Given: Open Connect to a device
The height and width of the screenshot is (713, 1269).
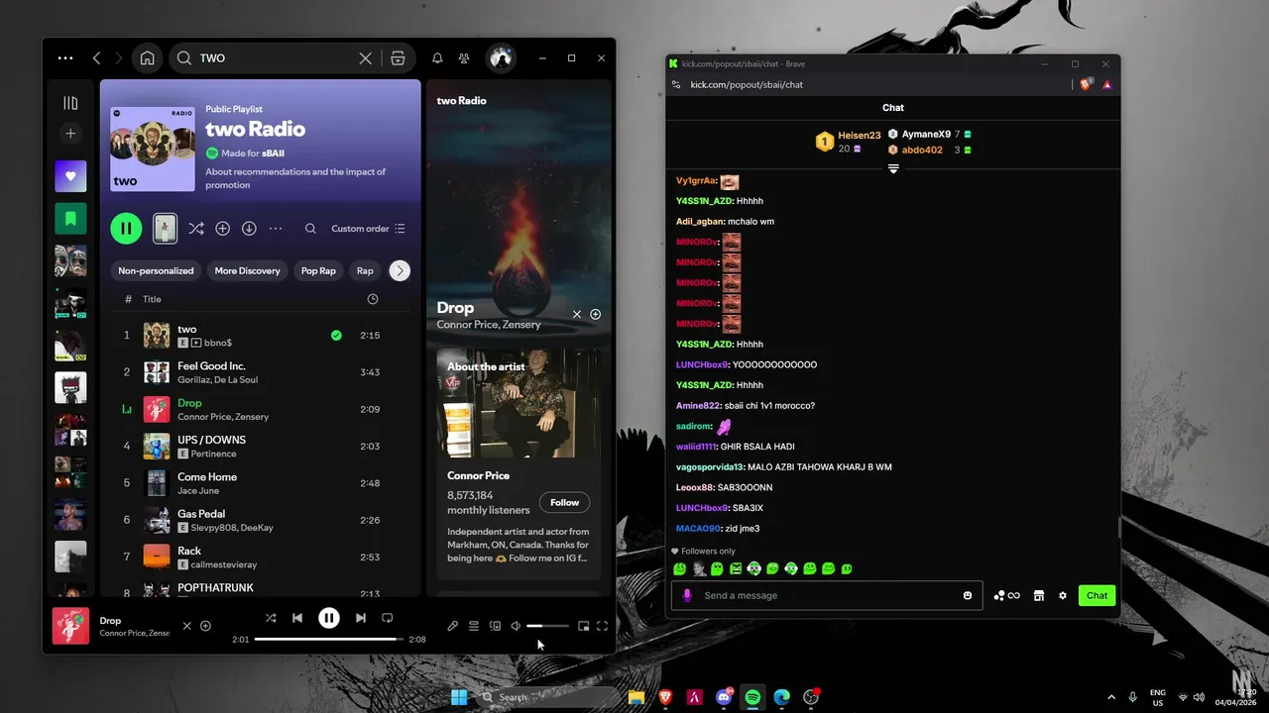Looking at the screenshot, I should coord(495,626).
